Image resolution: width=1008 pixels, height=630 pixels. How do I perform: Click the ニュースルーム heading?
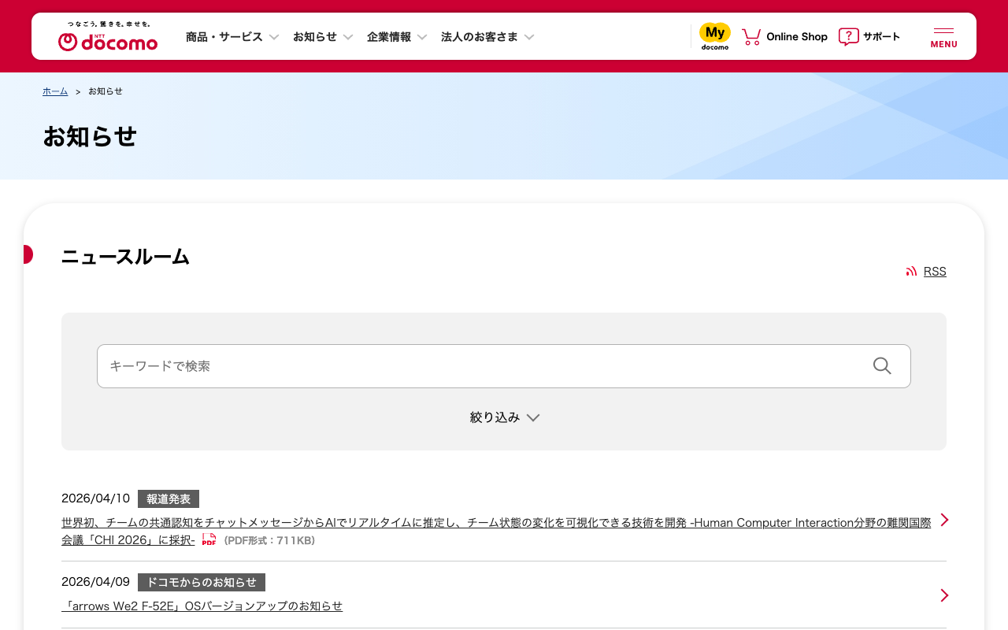pyautogui.click(x=126, y=257)
